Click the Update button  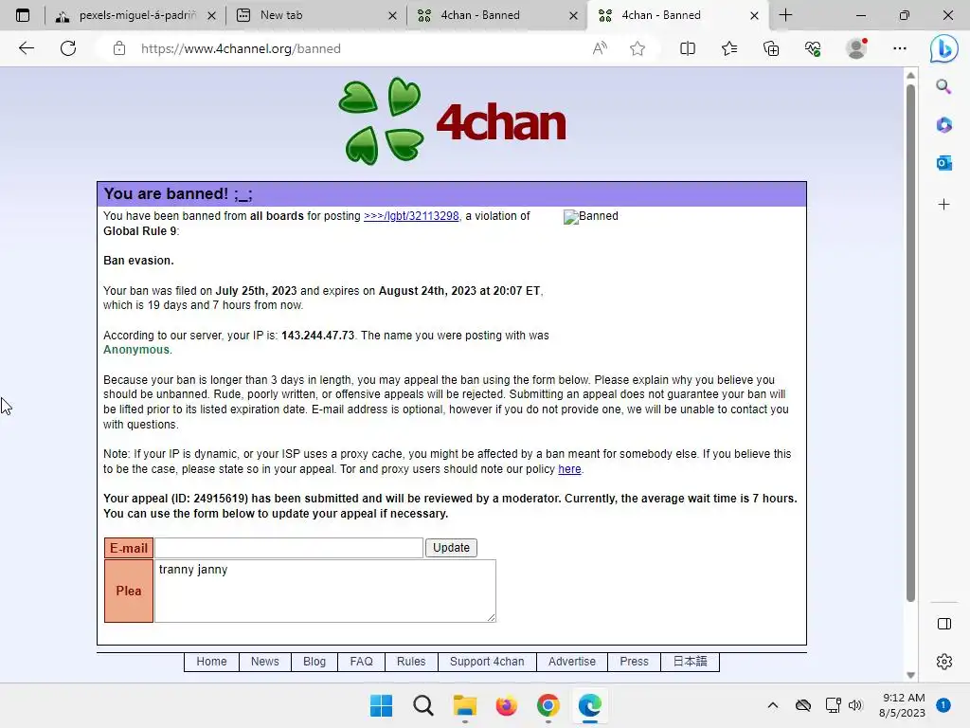pyautogui.click(x=451, y=548)
